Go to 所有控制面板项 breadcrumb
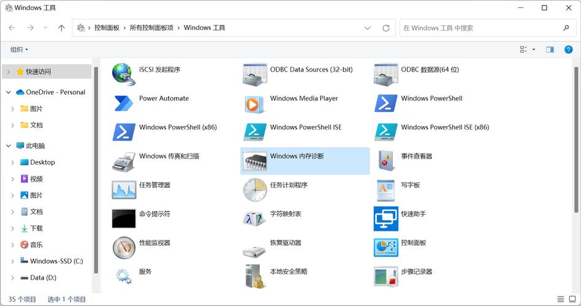Image resolution: width=581 pixels, height=306 pixels. (151, 28)
